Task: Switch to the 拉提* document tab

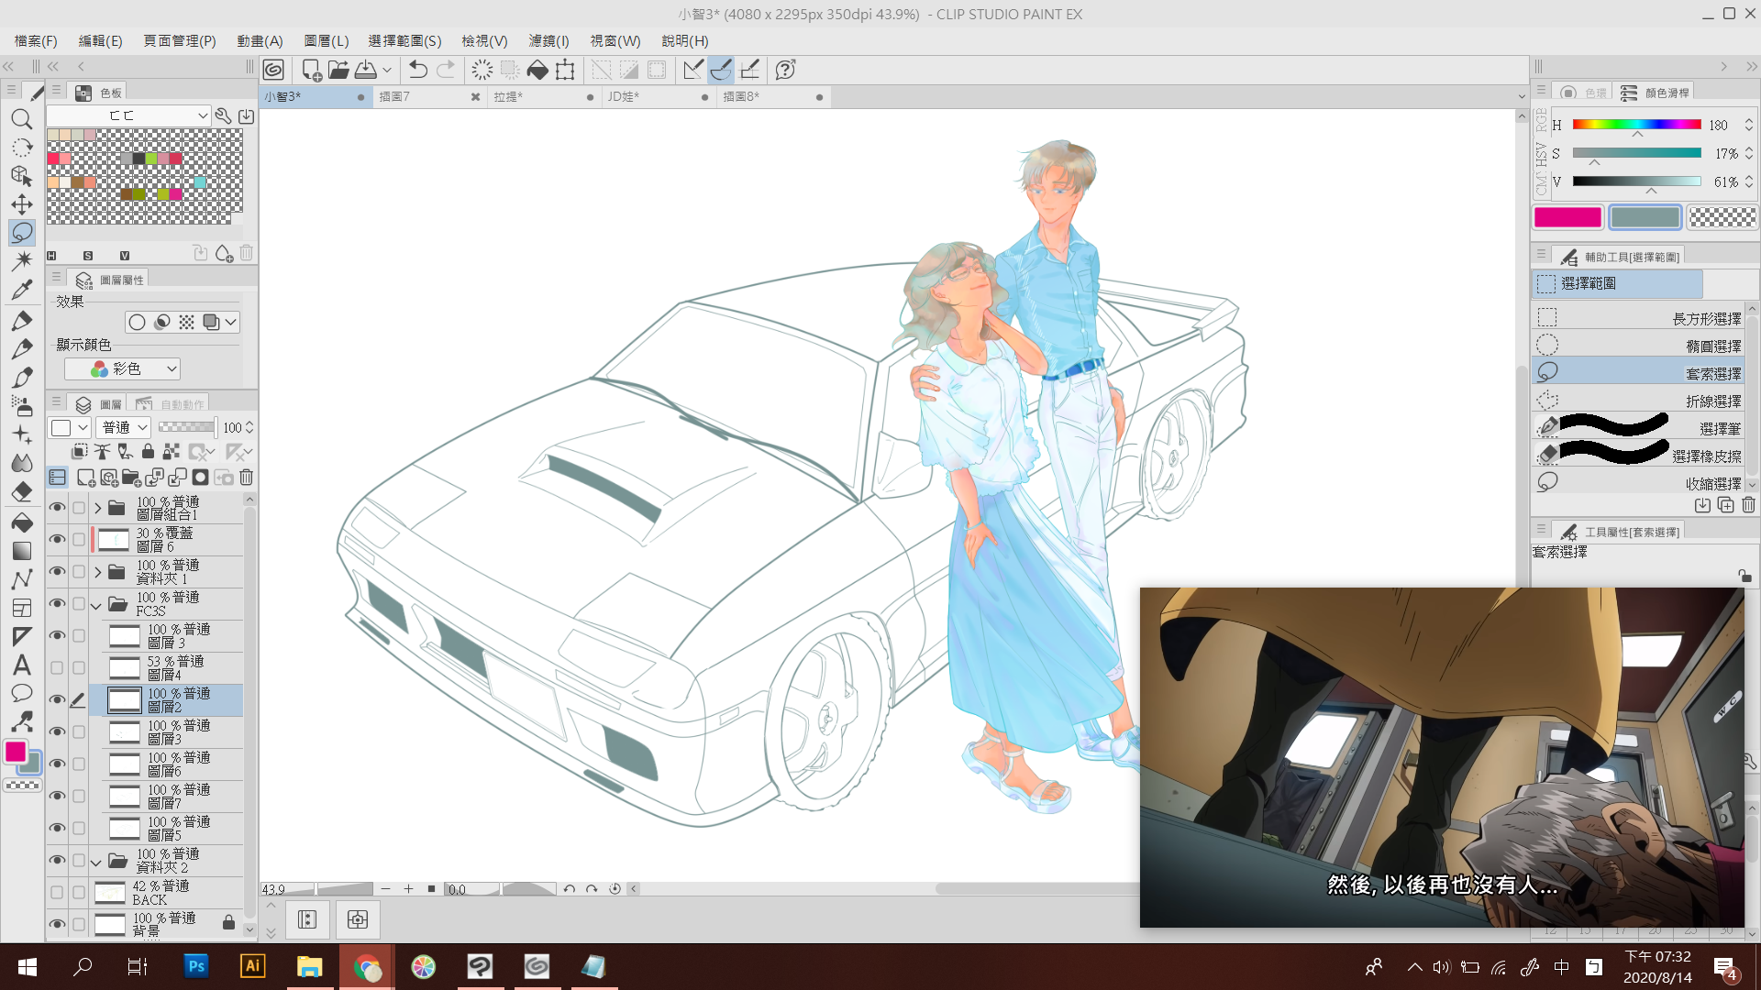Action: pos(543,96)
